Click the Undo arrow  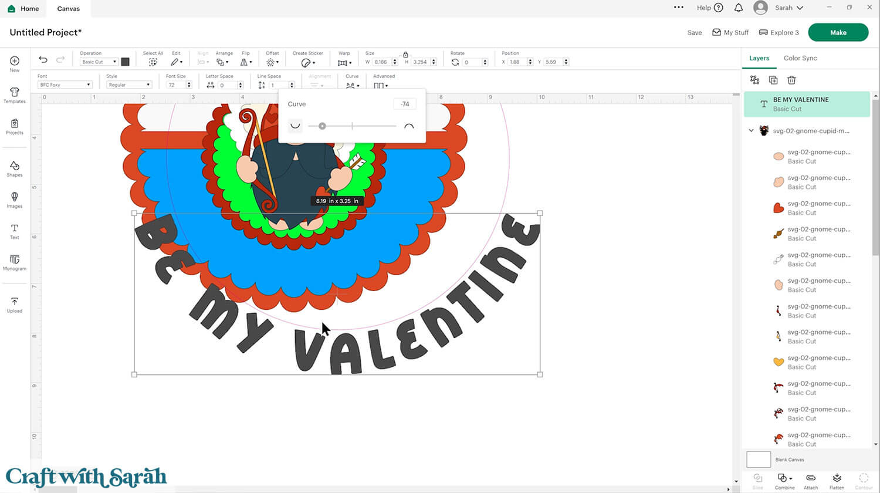(43, 60)
